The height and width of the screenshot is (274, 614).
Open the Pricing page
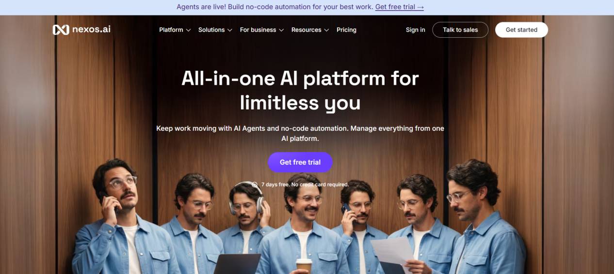coord(346,30)
